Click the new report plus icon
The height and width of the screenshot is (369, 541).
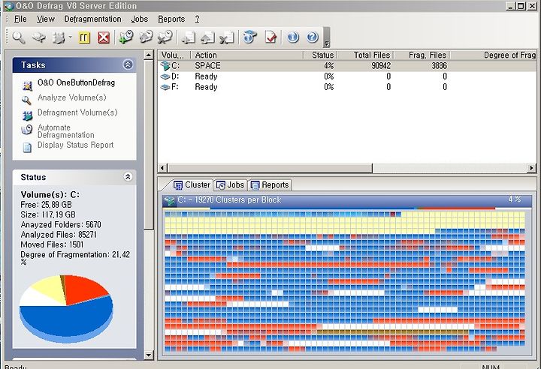click(188, 37)
